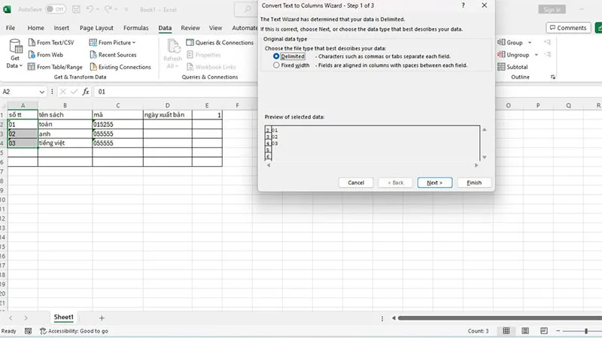Viewport: 602px width, 338px height.
Task: Click Finish in the wizard
Action: pos(474,183)
